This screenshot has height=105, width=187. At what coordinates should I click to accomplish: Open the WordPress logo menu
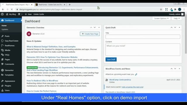click(x=2, y=14)
